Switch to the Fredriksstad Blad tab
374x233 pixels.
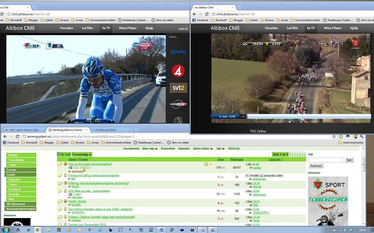click(x=111, y=130)
